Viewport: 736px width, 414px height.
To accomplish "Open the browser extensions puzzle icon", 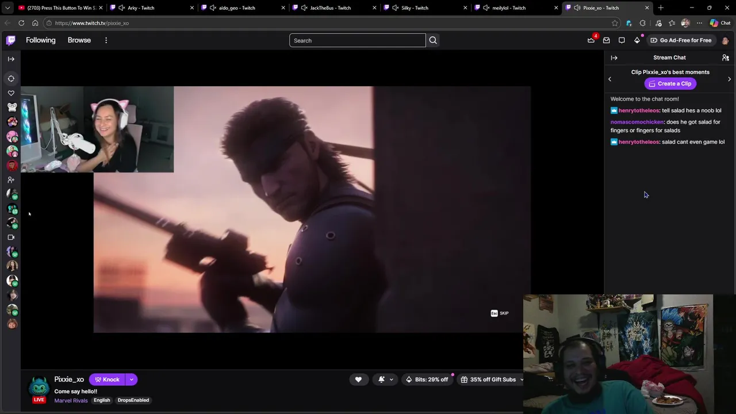I will [642, 23].
